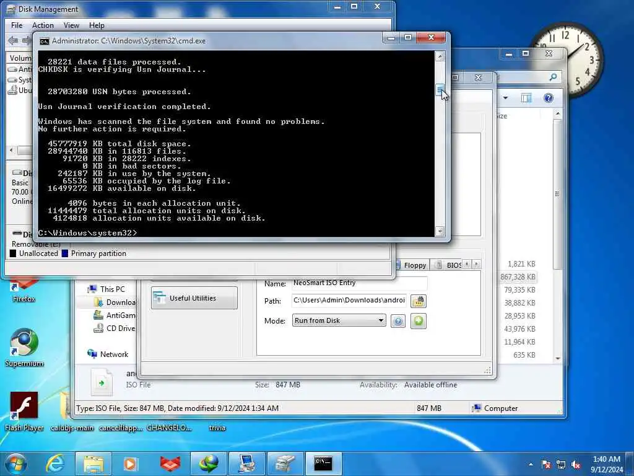Screen dimensions: 634x476
Task: Click Explorer file list scroll up arrow
Action: click(558, 114)
